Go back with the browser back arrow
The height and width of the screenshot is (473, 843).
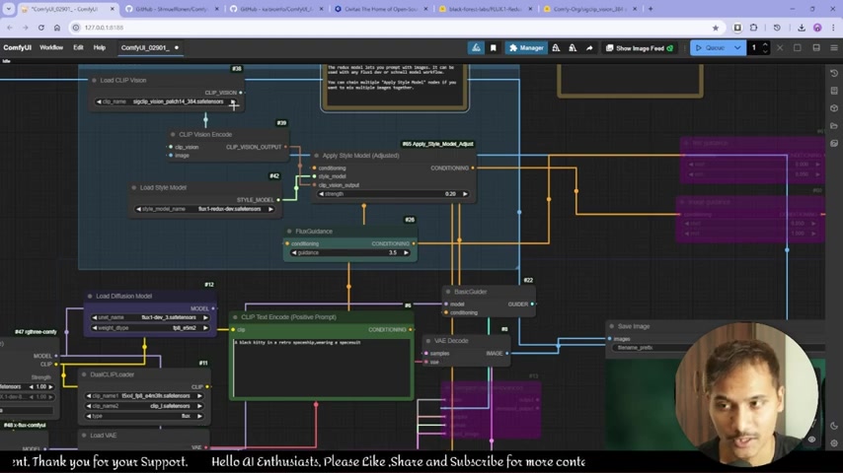(x=10, y=28)
